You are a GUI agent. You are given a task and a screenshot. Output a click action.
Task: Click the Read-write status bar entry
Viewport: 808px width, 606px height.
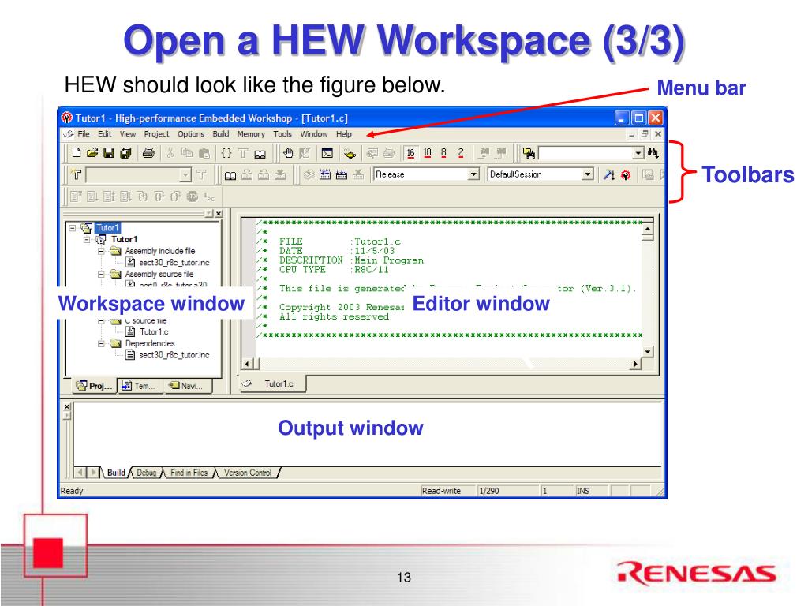tap(441, 491)
